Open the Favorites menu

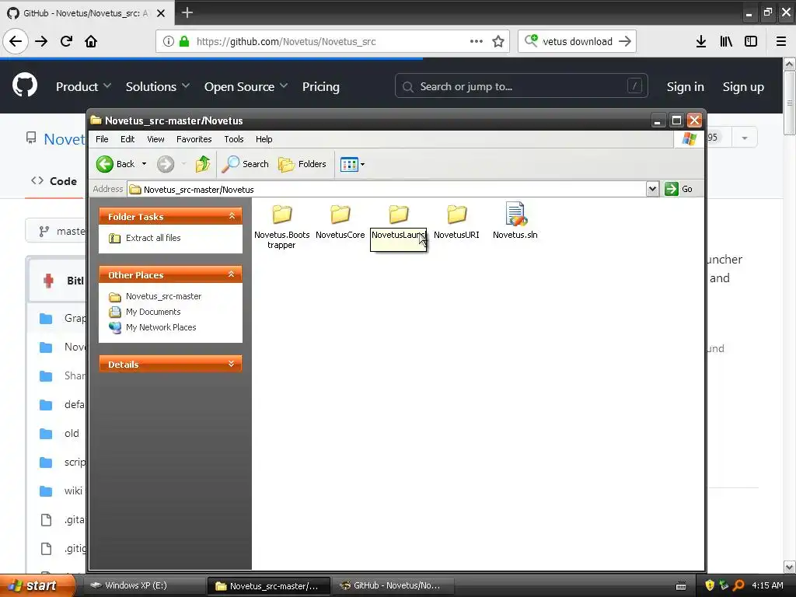(x=194, y=139)
